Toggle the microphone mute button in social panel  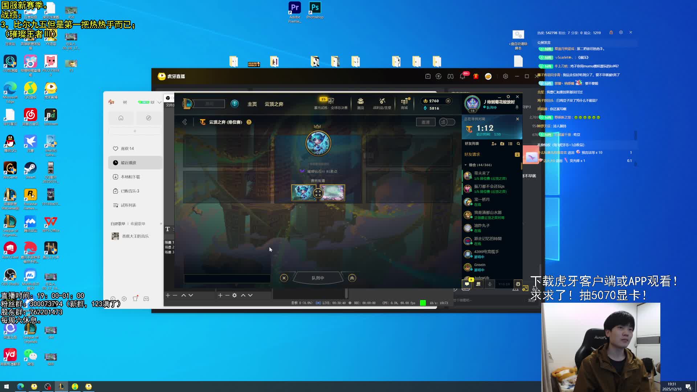pos(490,284)
